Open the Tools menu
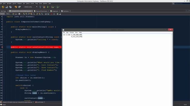This screenshot has height=106, width=190. coord(40,4)
